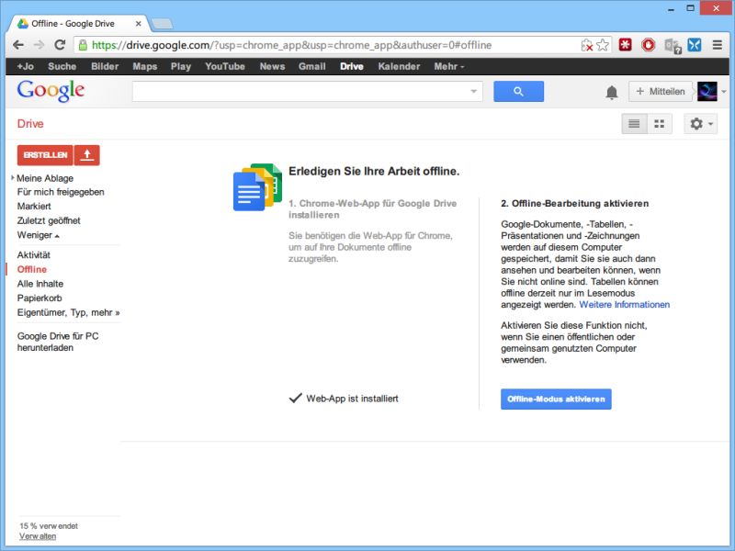Click the Google search input field
Image resolution: width=735 pixels, height=551 pixels.
tap(307, 91)
